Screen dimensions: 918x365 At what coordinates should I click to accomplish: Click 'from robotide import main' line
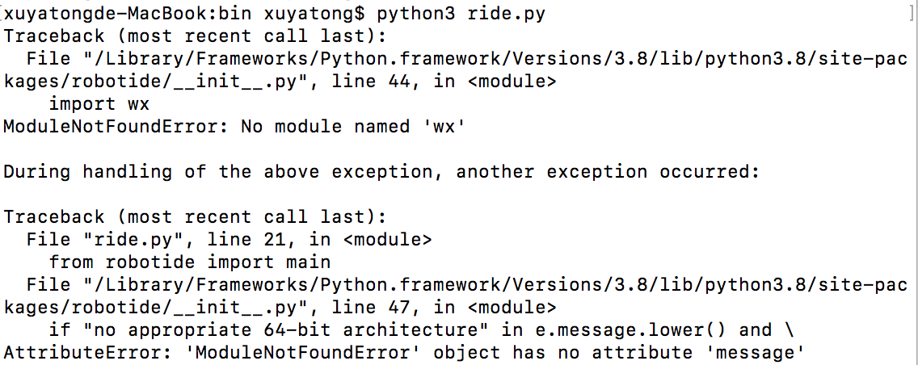point(190,262)
